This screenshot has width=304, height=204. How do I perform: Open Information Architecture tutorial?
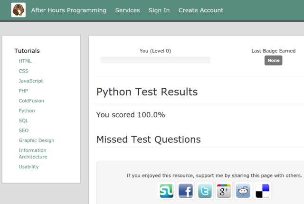pos(33,153)
